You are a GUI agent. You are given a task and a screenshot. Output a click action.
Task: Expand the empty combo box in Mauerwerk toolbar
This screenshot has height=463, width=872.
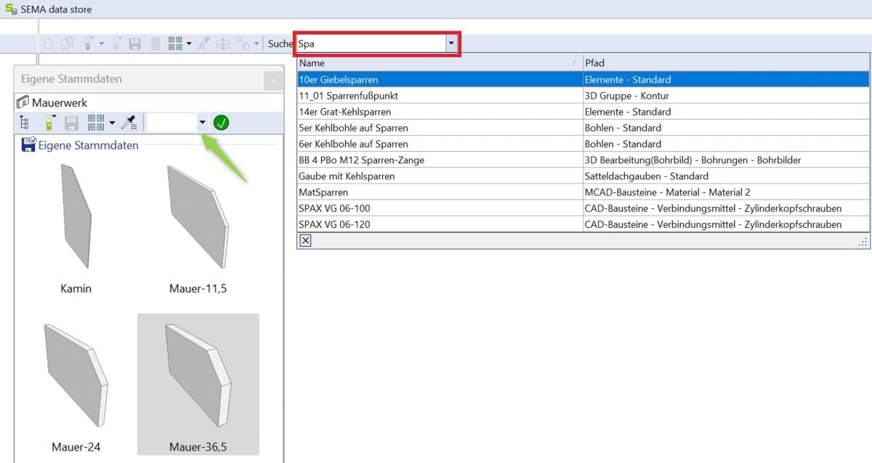(x=202, y=123)
